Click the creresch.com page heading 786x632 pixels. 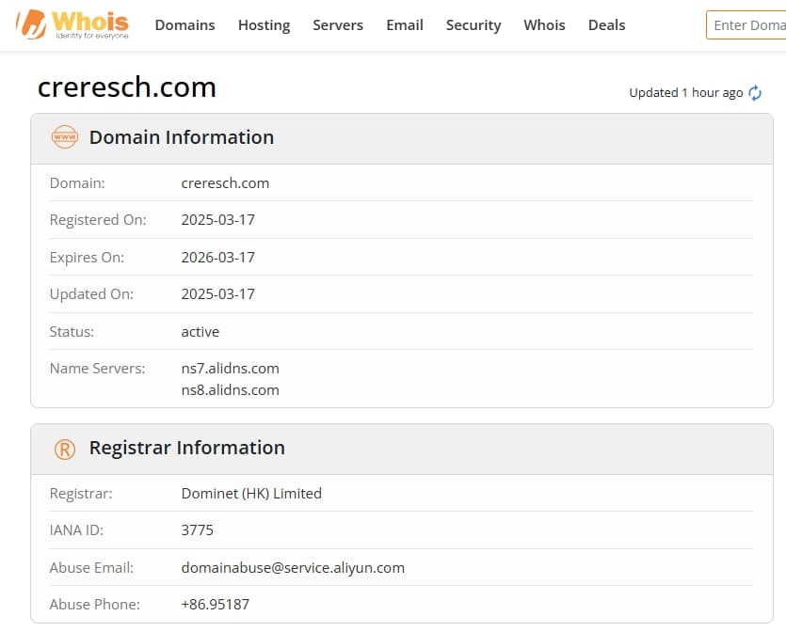[x=127, y=87]
